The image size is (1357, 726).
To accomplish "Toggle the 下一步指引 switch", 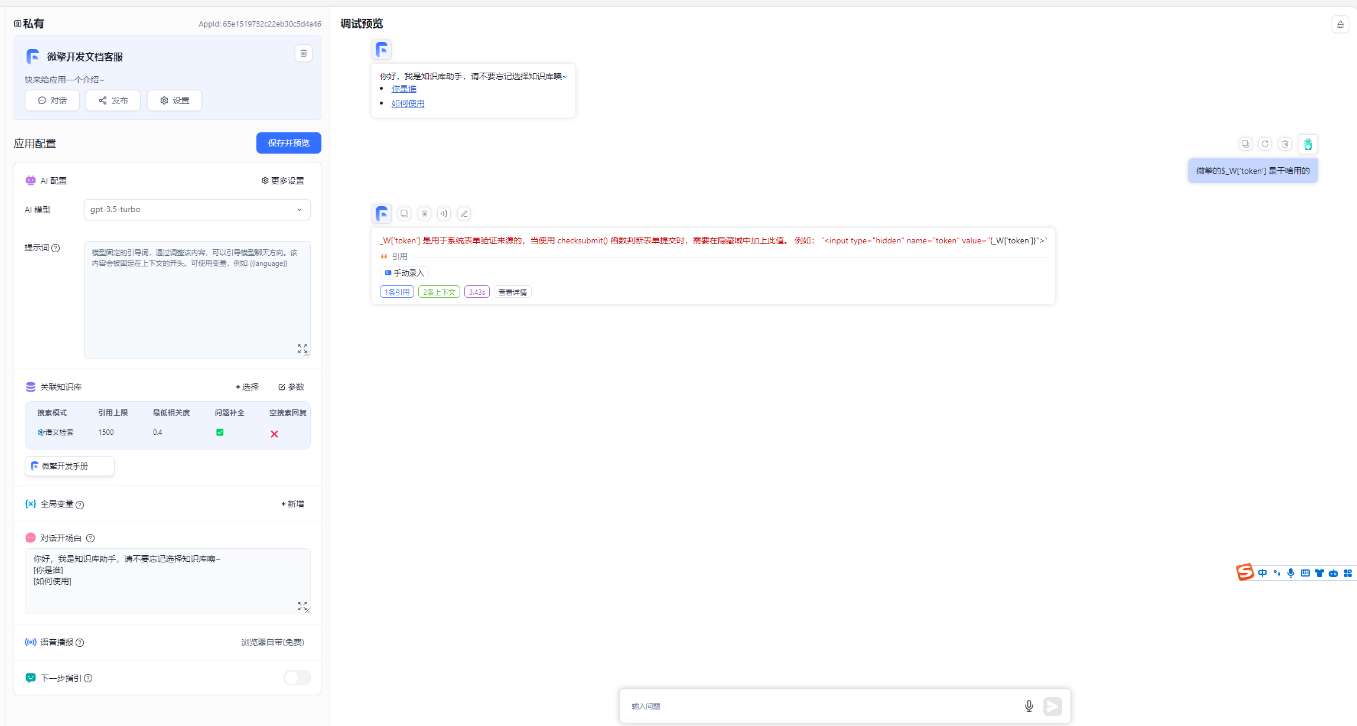I will click(x=297, y=678).
